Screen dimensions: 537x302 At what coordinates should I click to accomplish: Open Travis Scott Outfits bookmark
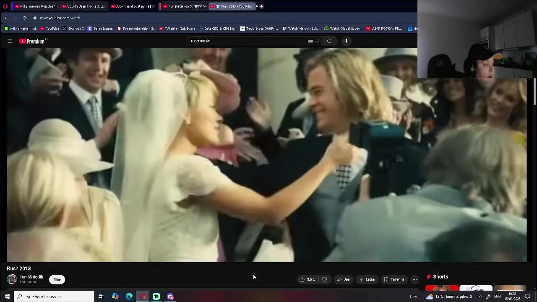(259, 29)
